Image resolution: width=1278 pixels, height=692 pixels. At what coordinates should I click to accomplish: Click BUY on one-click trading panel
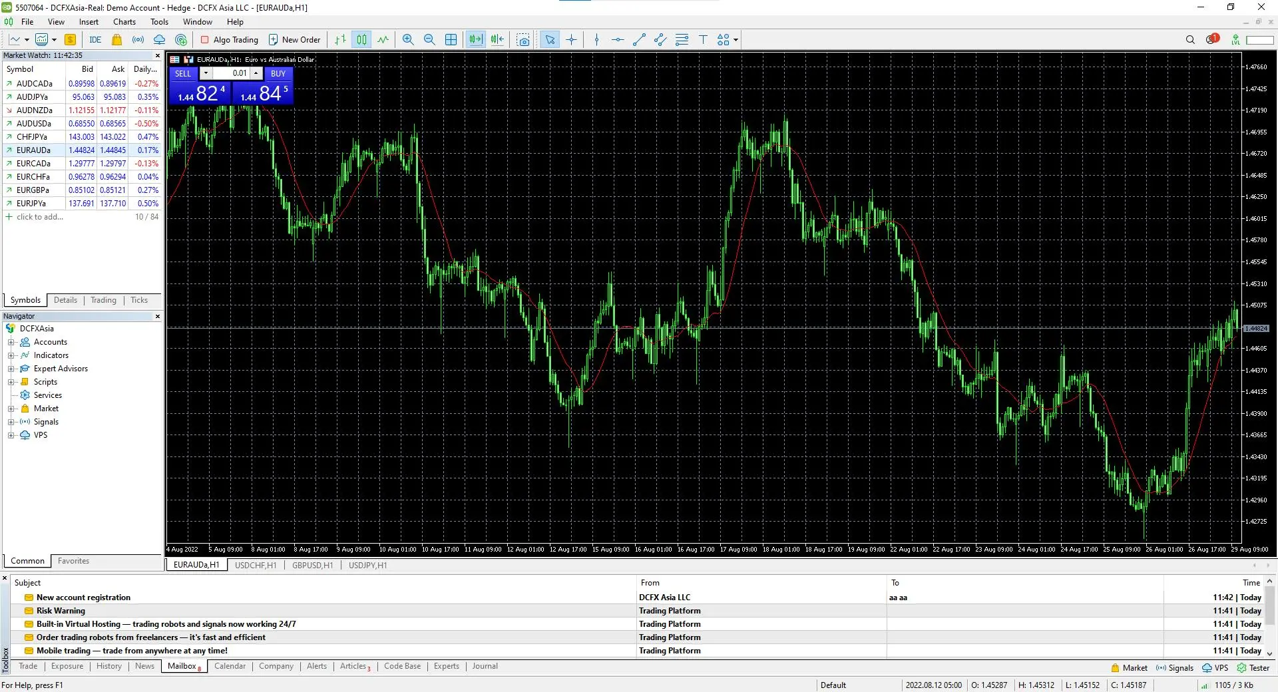278,74
